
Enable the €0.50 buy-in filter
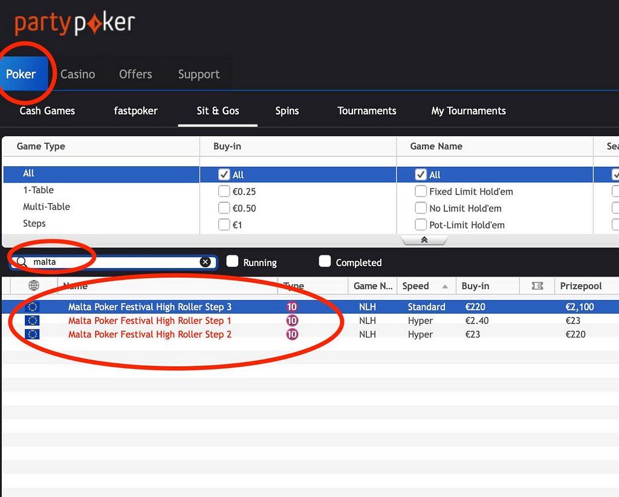pyautogui.click(x=224, y=207)
